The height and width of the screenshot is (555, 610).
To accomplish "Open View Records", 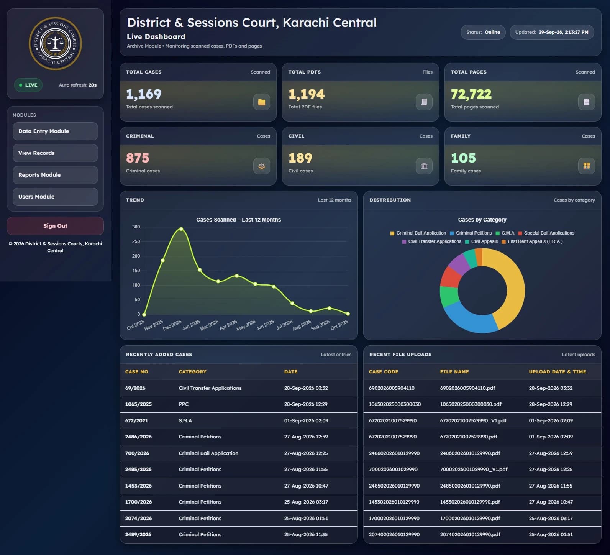I will (x=55, y=153).
